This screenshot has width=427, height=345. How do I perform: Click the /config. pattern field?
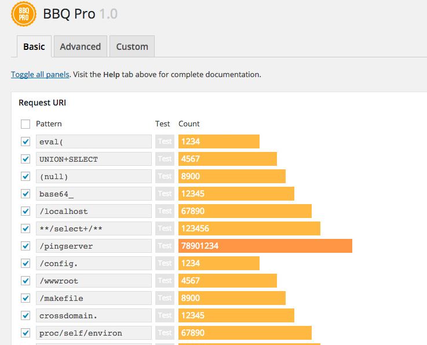tap(94, 263)
